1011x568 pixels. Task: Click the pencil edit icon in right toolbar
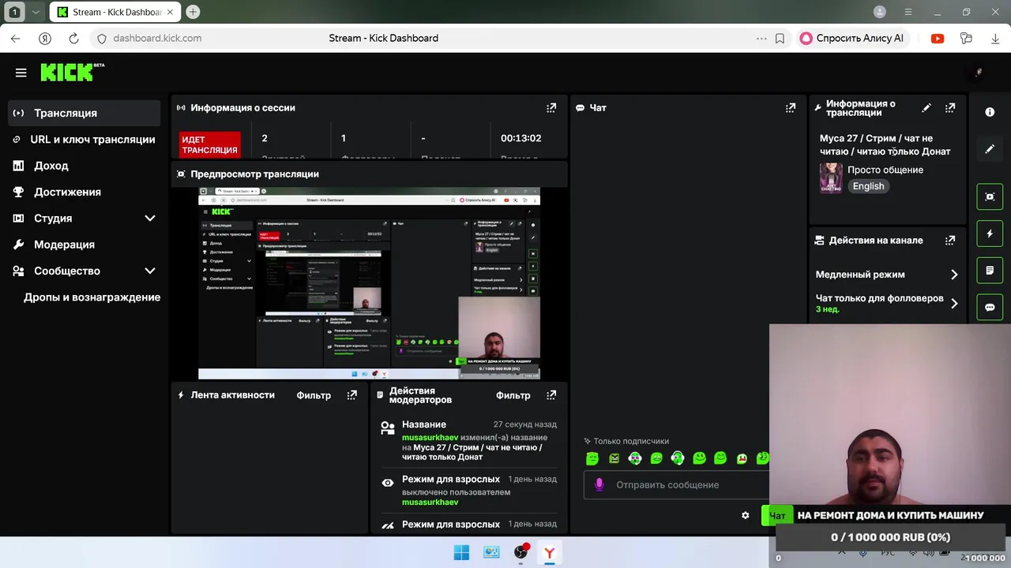(x=990, y=149)
